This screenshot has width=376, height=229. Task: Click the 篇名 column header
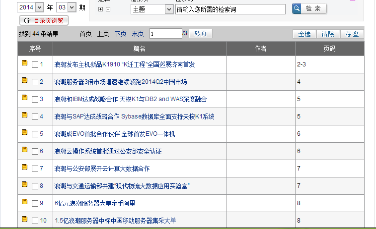click(139, 49)
